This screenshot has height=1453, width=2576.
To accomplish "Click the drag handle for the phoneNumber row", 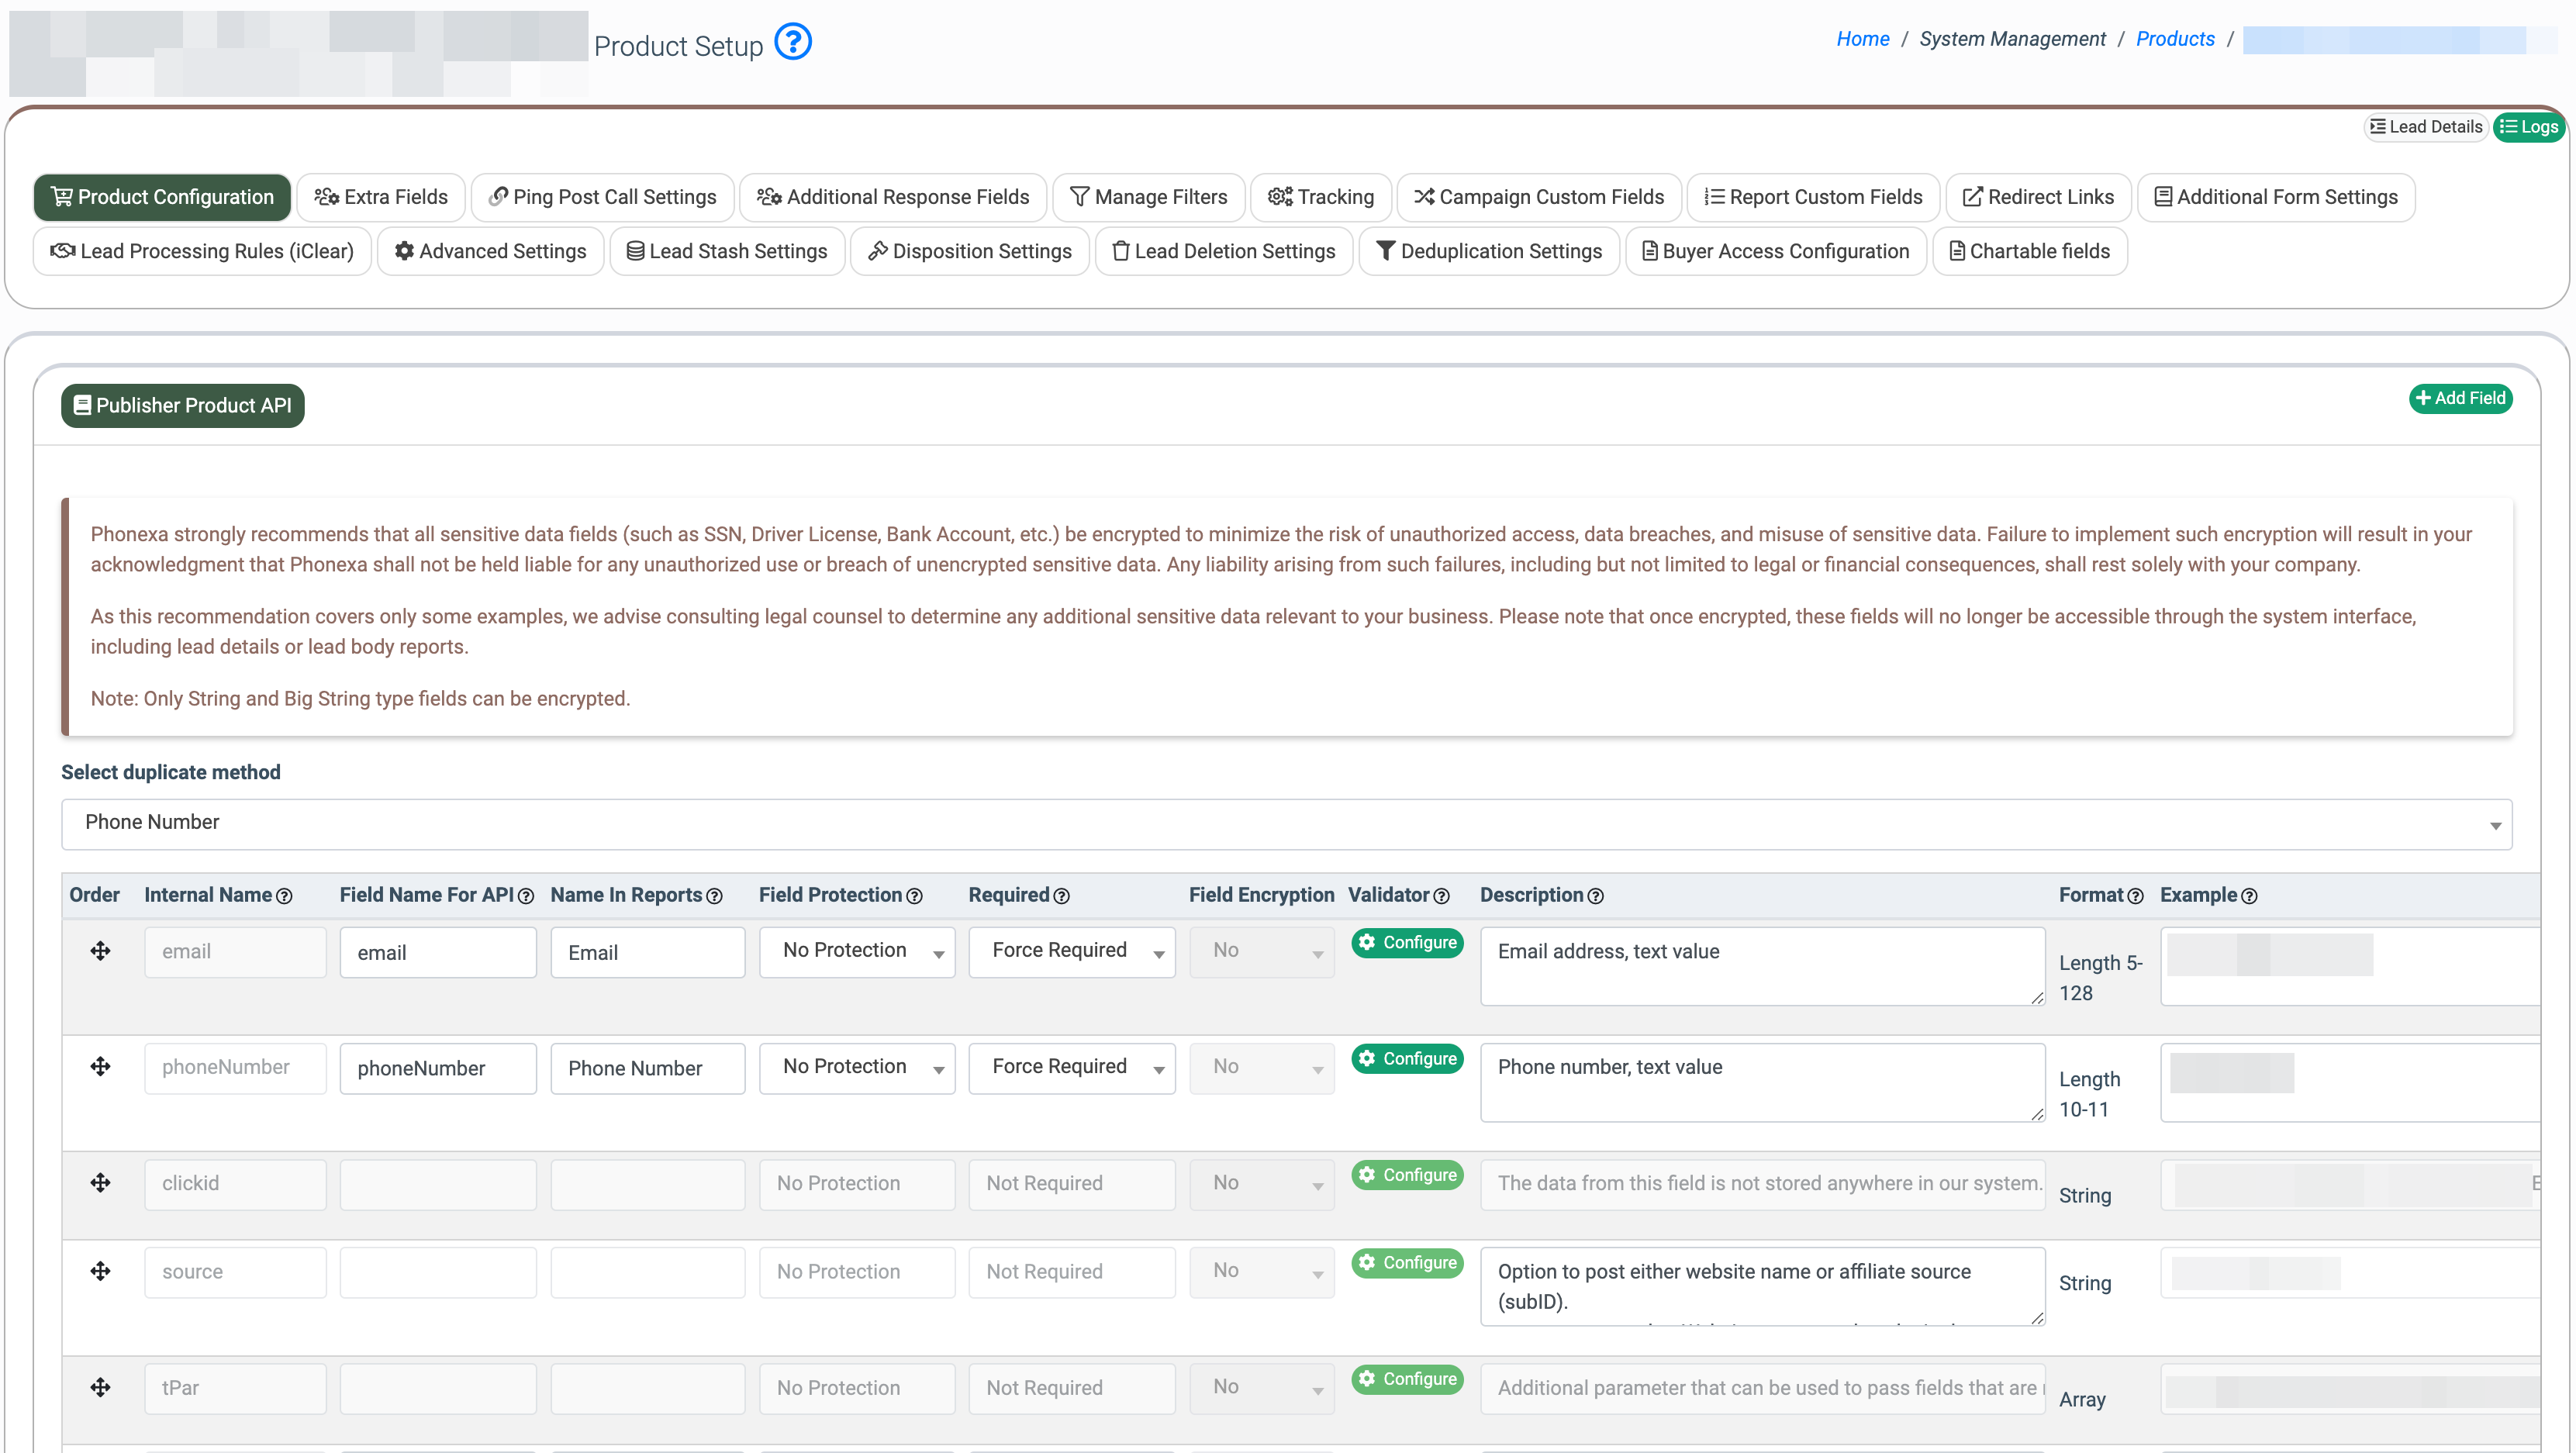I will pos(100,1066).
